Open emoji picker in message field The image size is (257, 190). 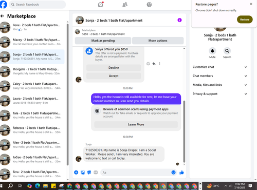click(x=173, y=173)
